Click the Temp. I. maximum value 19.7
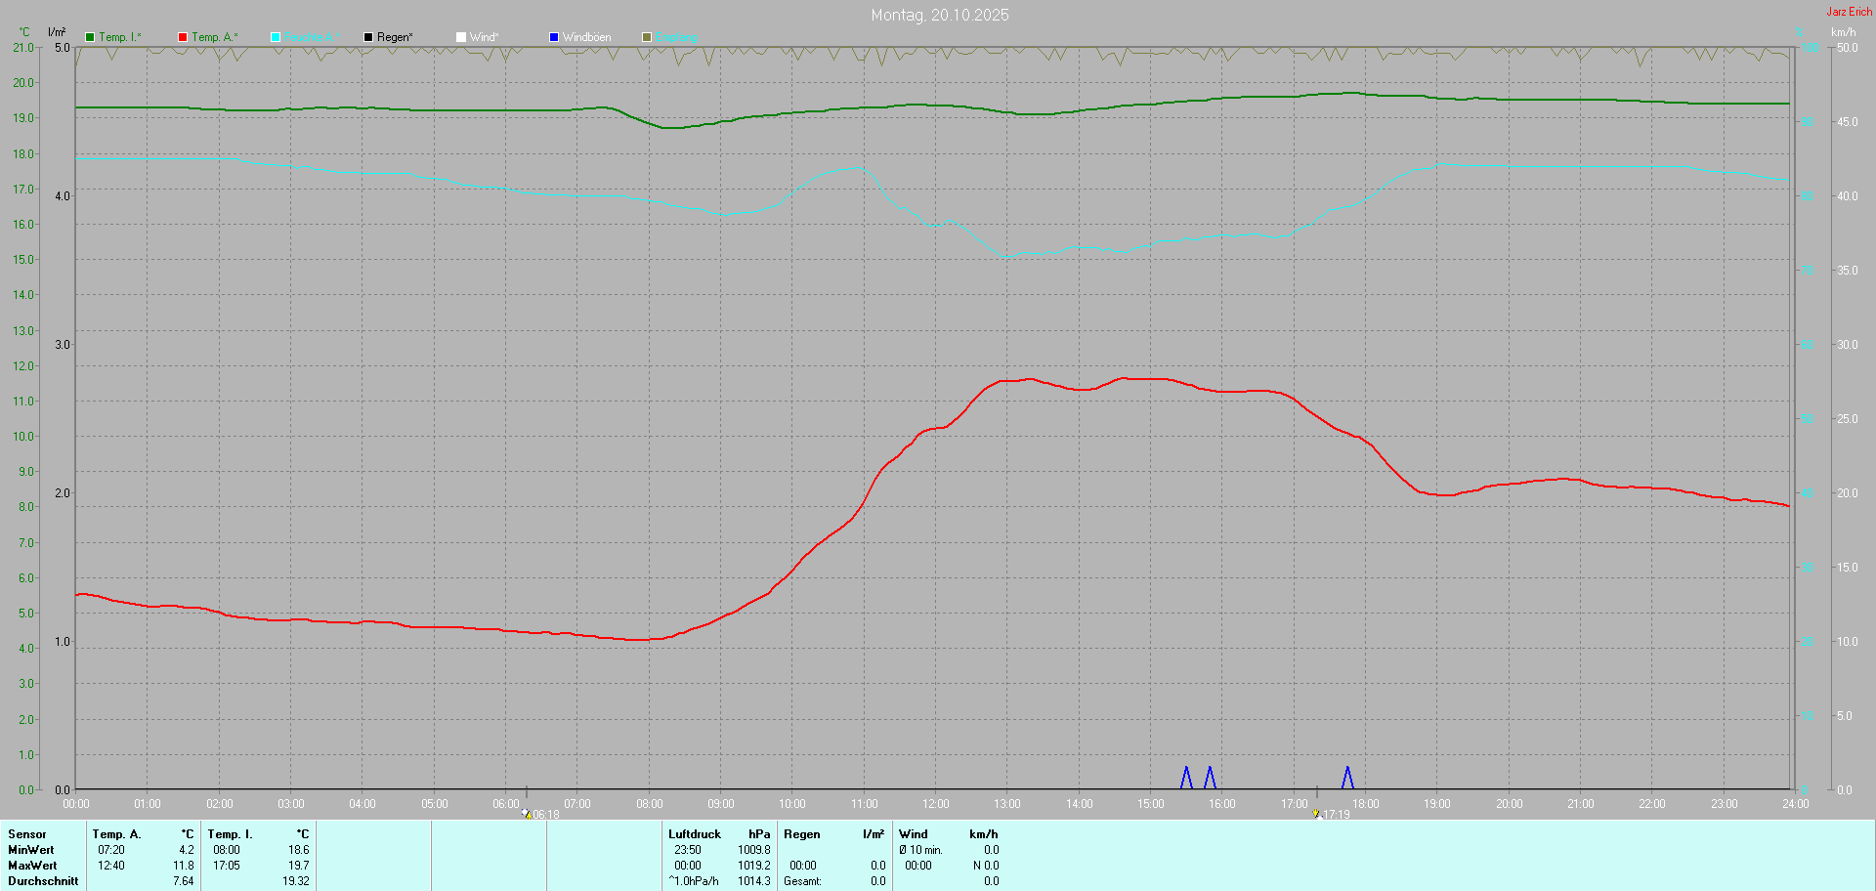The height and width of the screenshot is (891, 1876). click(x=299, y=866)
